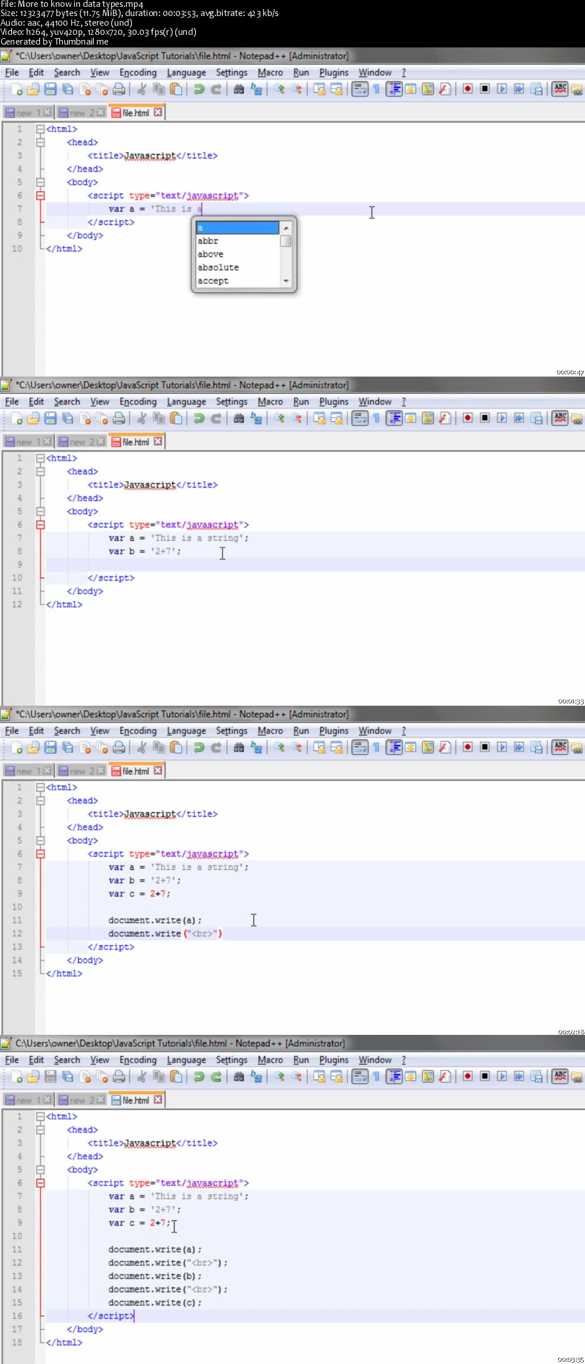Collapse the <head> fold marker in the 00:01:33 frame
585x1364 pixels.
(41, 471)
